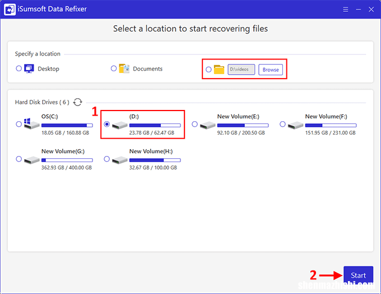Image resolution: width=381 pixels, height=294 pixels.
Task: Click the New Volume(H:) drive icon
Action: pyautogui.click(x=120, y=160)
